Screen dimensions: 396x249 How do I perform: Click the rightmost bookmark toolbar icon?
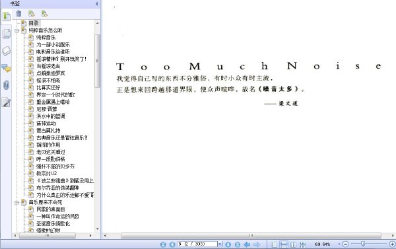tap(44, 13)
